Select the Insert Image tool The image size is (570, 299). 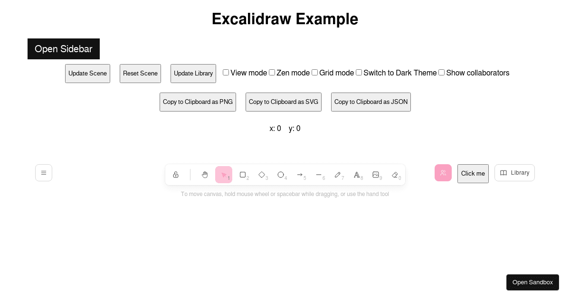pyautogui.click(x=376, y=175)
